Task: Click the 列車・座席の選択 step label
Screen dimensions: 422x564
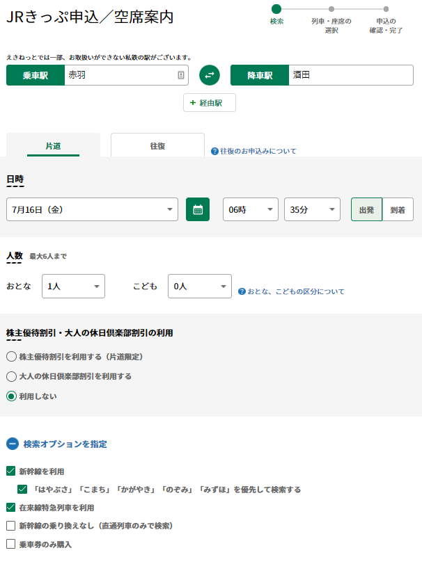Action: click(331, 26)
